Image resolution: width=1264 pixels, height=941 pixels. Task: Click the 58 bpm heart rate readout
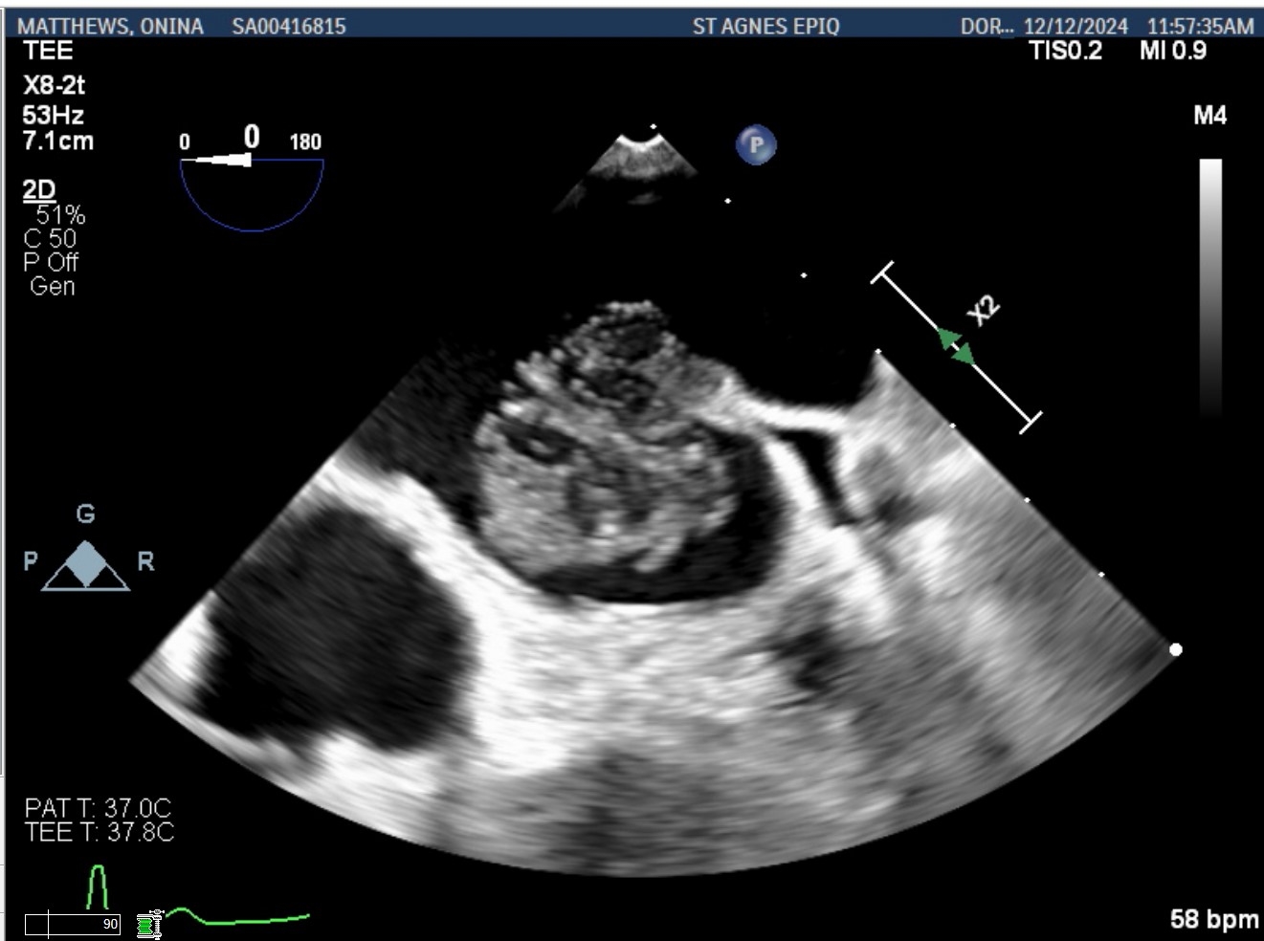coord(1213,919)
